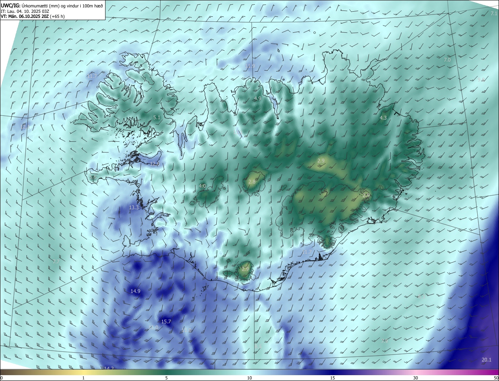Select the 14.2 value label
The height and width of the screenshot is (381, 499).
109,368
